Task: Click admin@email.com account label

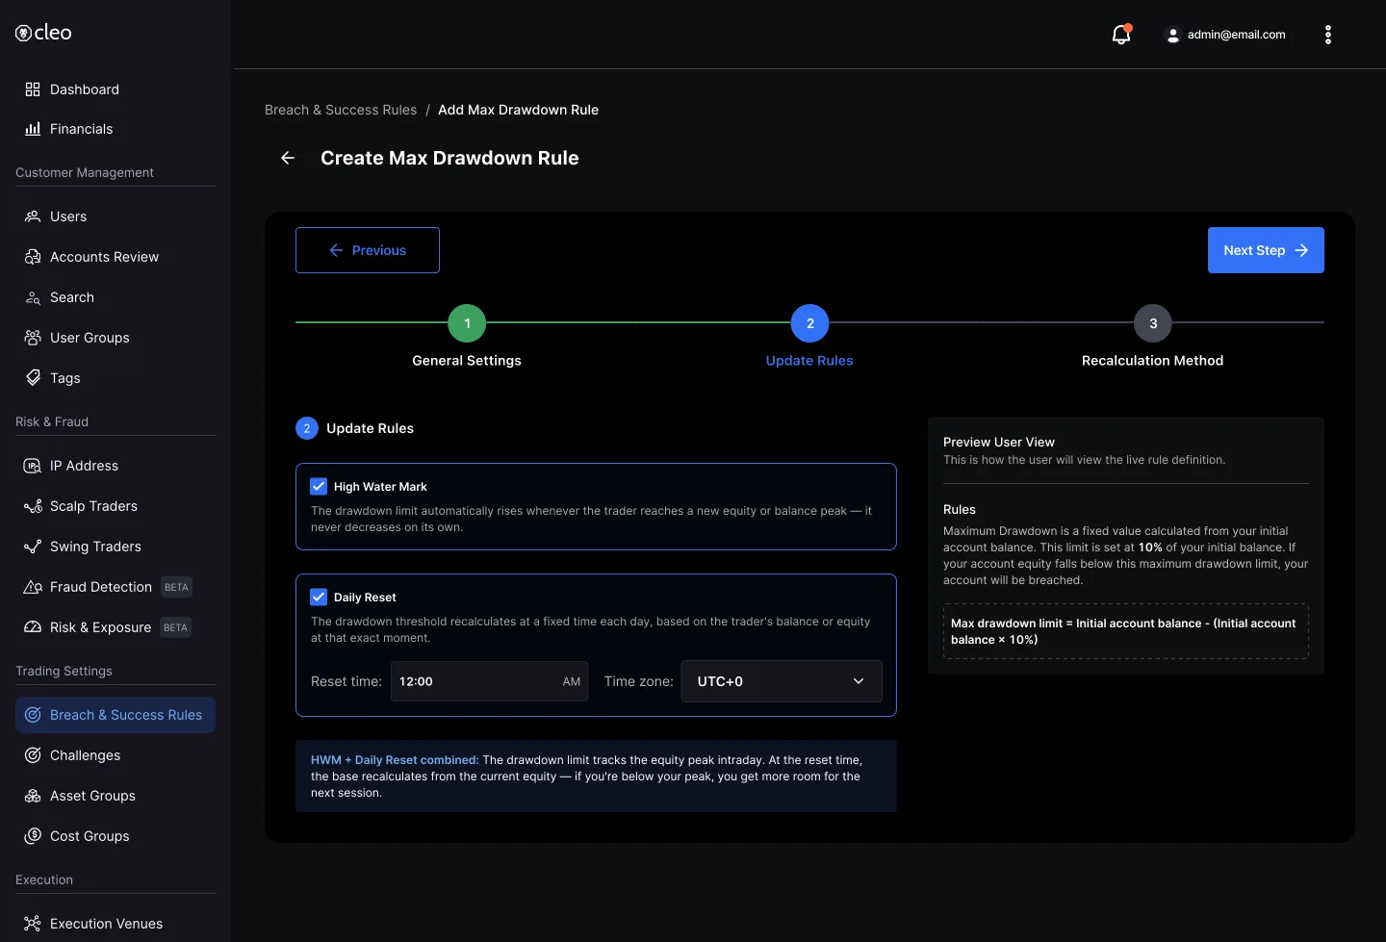Action: pos(1236,35)
